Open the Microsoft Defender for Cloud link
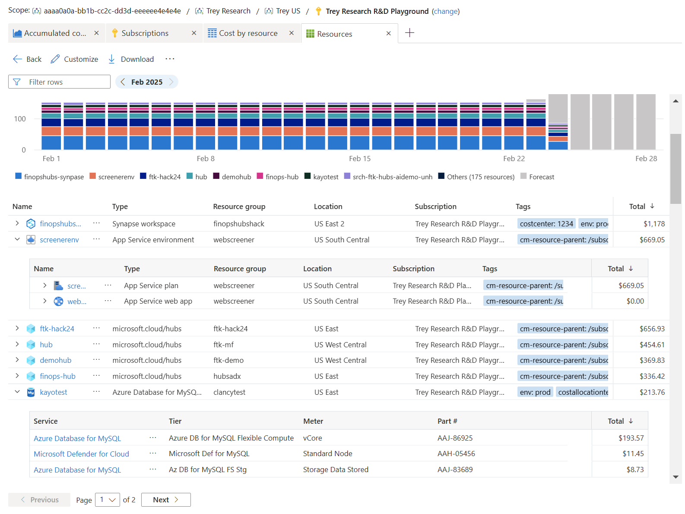This screenshot has height=514, width=685. (x=81, y=454)
